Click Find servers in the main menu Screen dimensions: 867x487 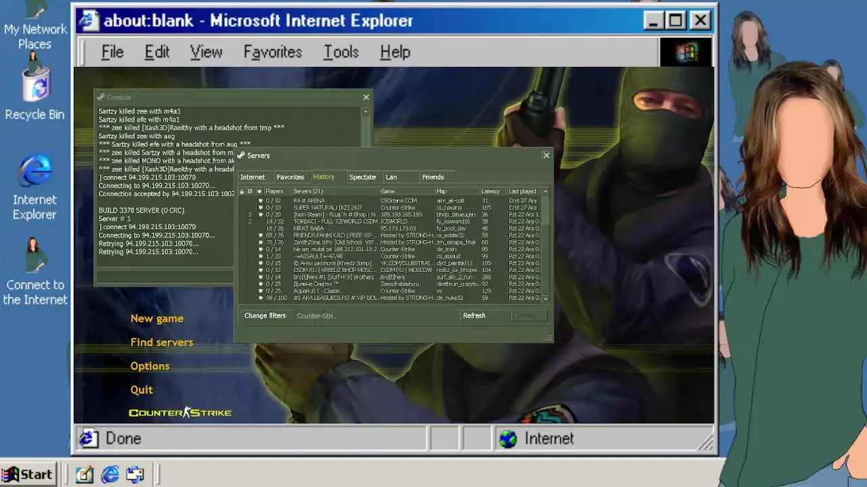coord(162,342)
